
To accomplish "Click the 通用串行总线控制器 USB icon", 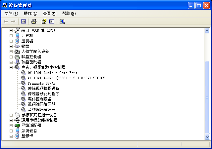I will pyautogui.click(x=17, y=120).
